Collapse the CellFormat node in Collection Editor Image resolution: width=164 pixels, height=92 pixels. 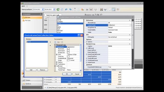tap(55, 66)
